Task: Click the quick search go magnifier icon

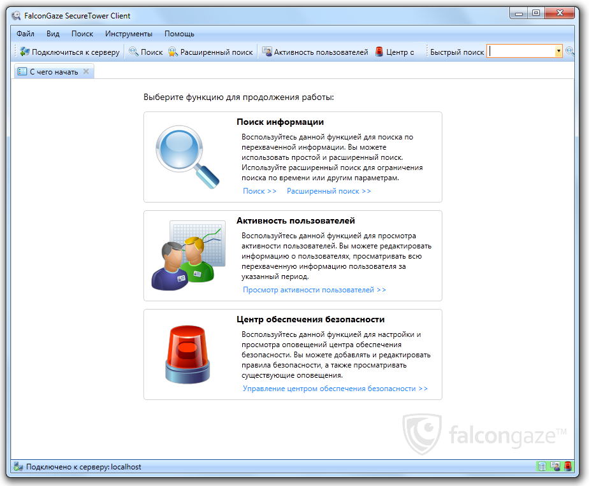Action: pos(569,52)
